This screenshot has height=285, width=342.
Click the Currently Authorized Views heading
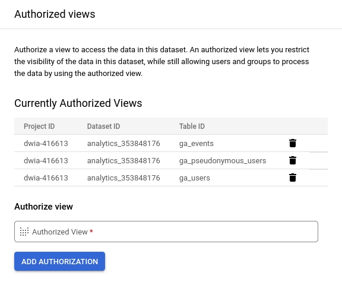point(78,103)
